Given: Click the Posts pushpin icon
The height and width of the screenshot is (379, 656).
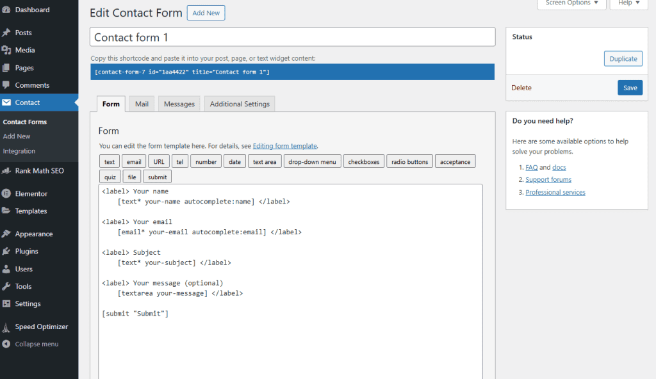Looking at the screenshot, I should pos(6,33).
